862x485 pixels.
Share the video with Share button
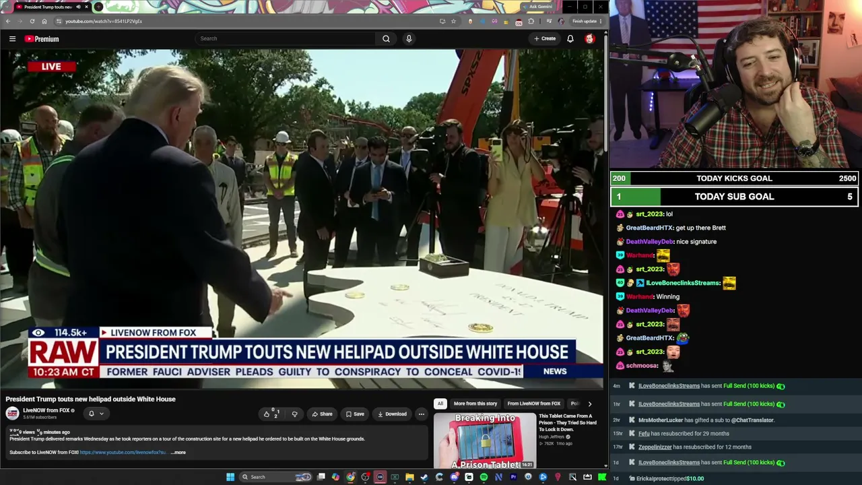click(x=322, y=414)
